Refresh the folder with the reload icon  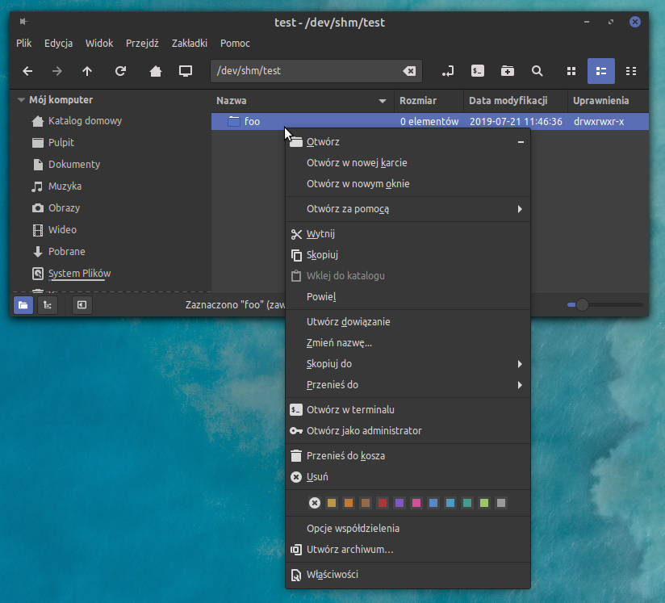tap(120, 71)
